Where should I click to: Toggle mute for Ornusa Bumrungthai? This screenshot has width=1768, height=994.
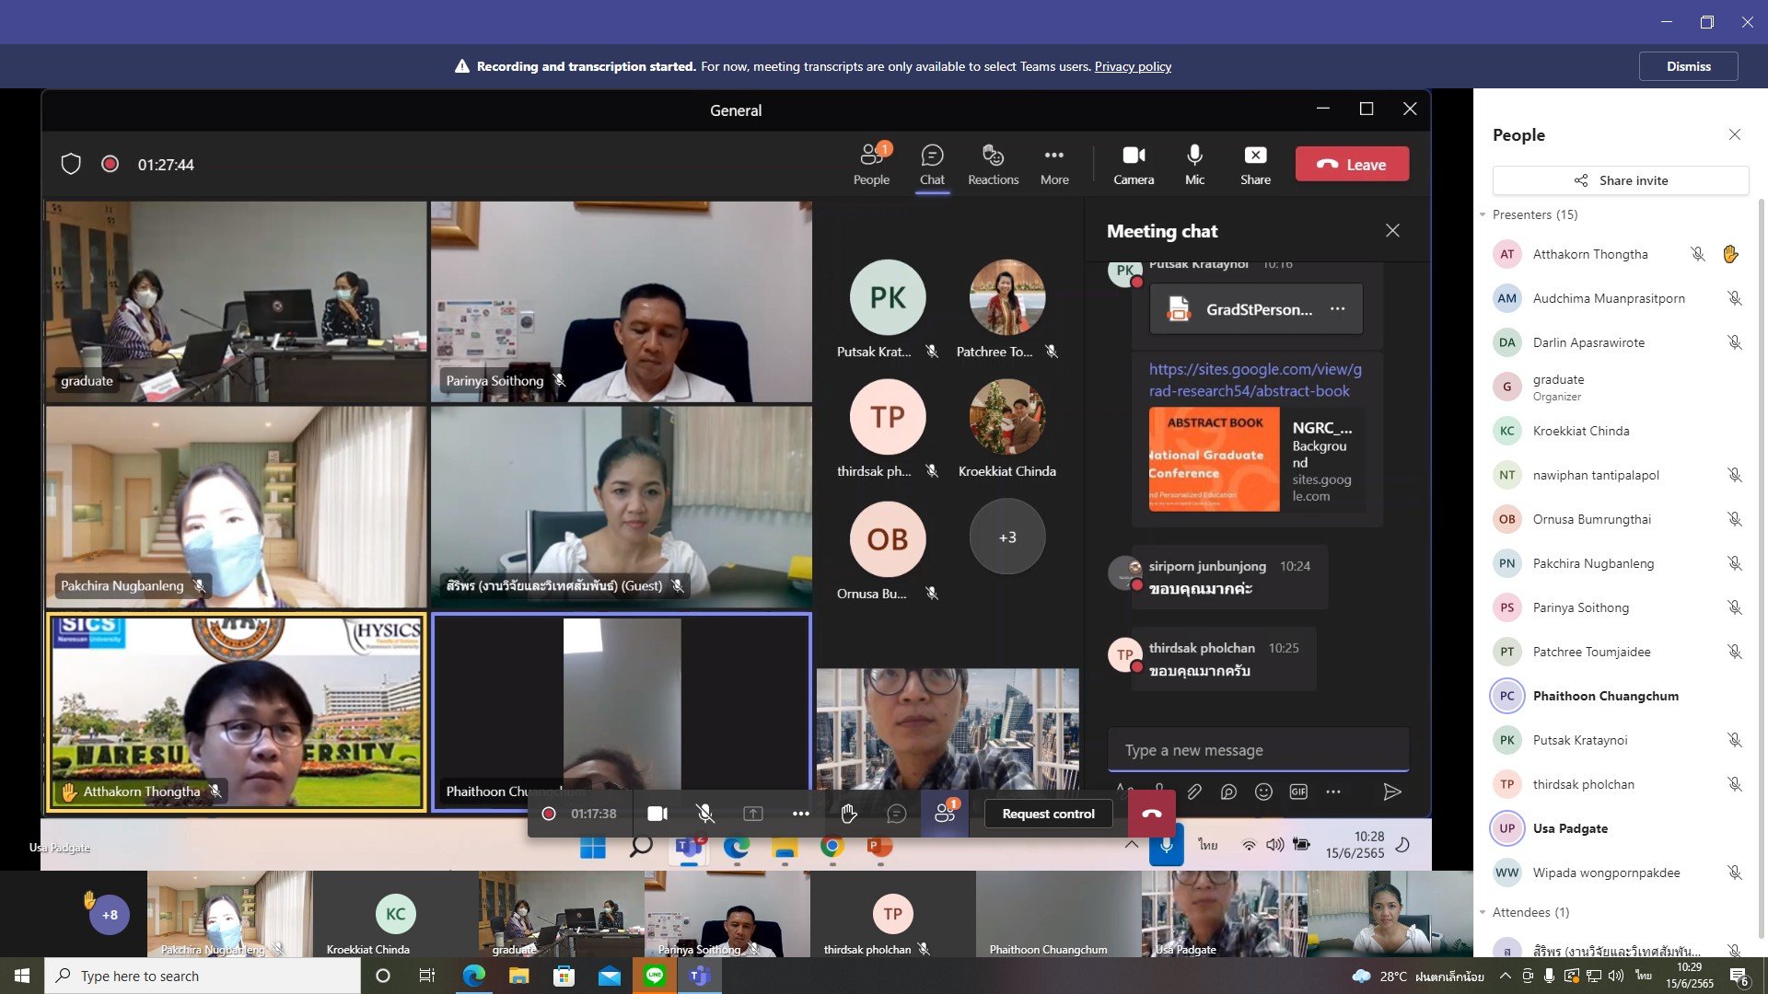1734,519
